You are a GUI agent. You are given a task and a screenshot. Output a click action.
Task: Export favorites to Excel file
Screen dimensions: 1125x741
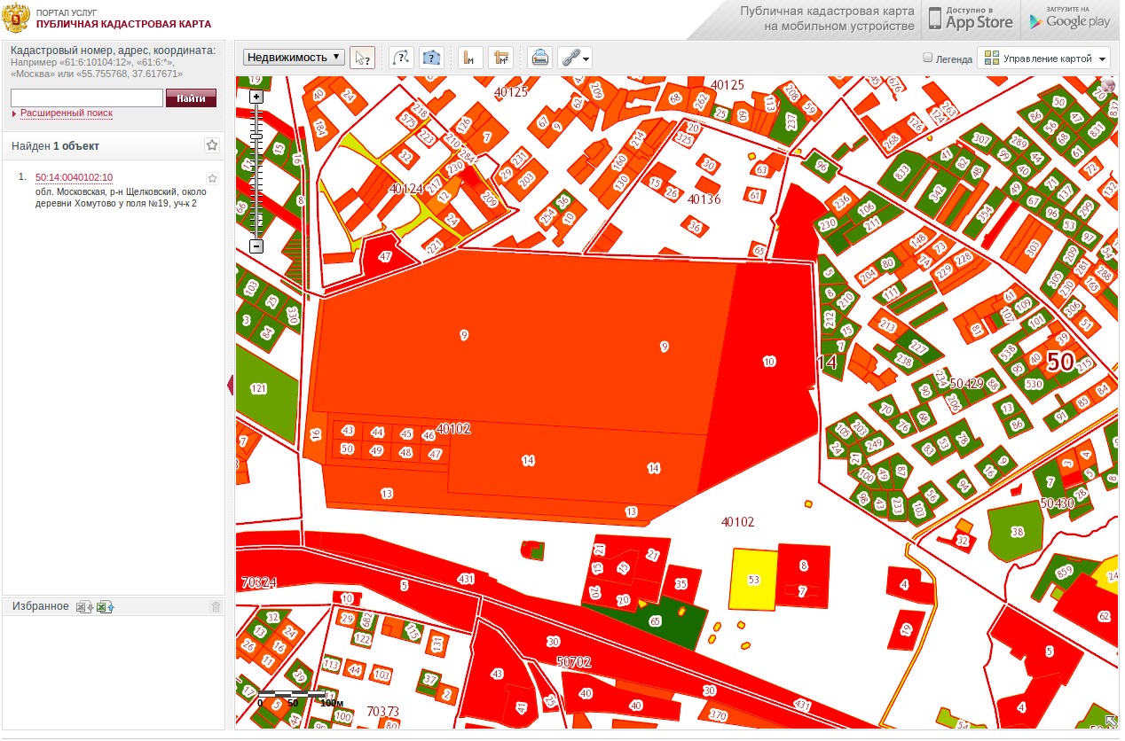84,607
